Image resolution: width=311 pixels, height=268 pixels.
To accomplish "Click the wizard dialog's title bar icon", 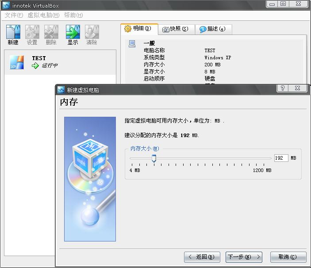I will [61, 90].
